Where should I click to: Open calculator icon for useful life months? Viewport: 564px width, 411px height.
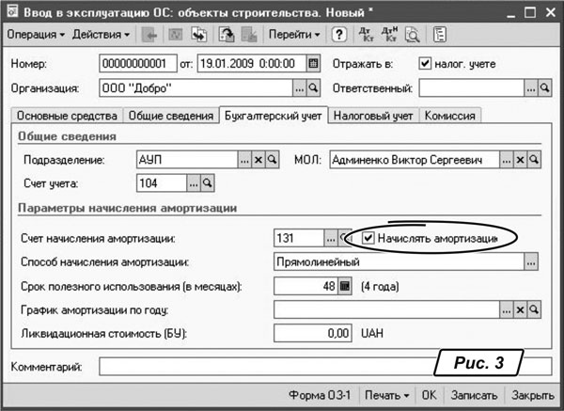click(x=344, y=285)
